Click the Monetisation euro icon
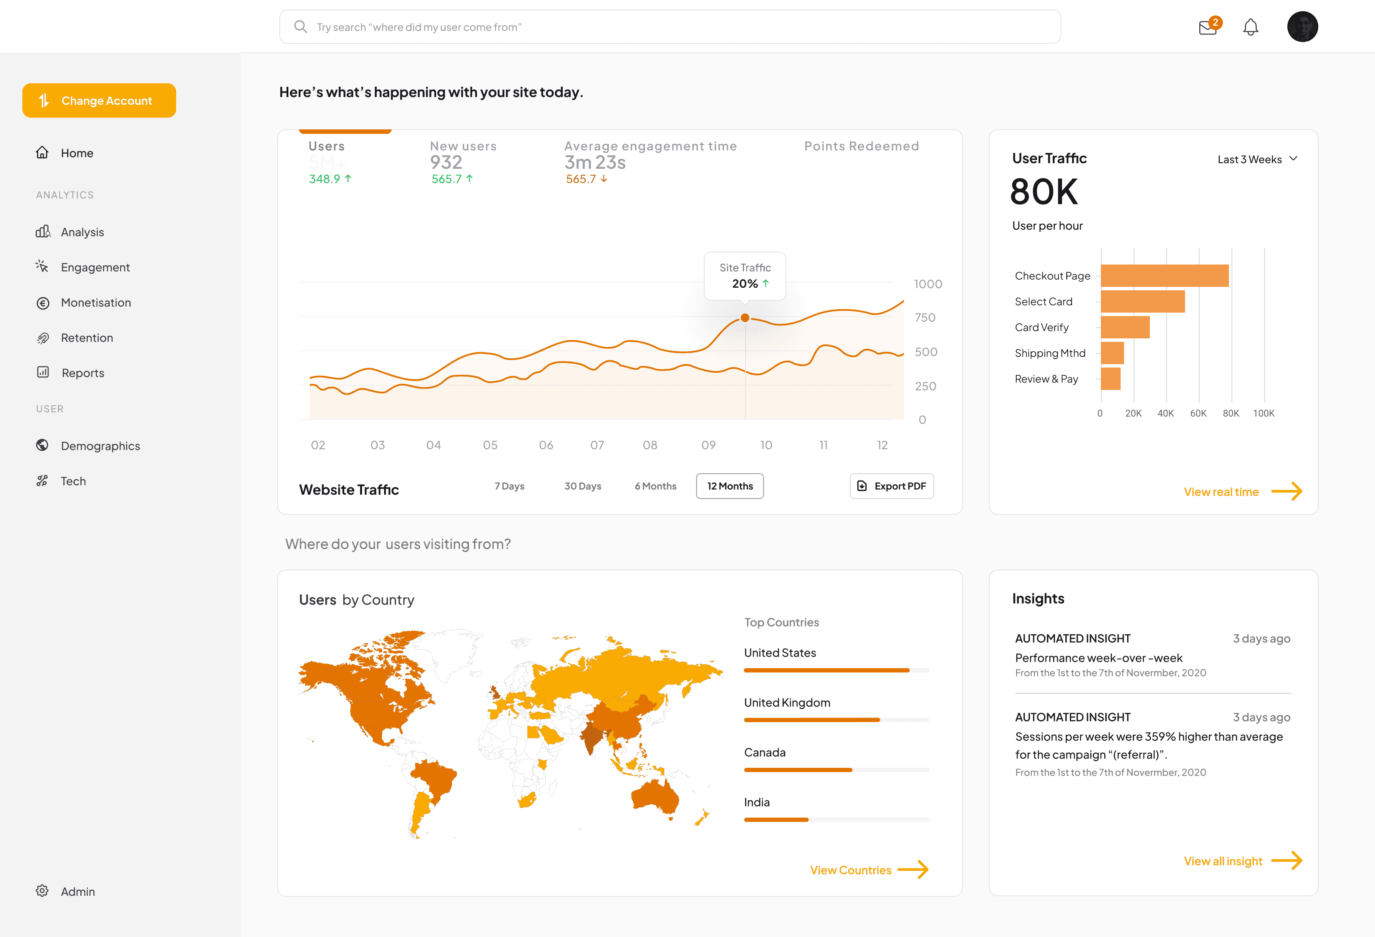 pos(43,303)
